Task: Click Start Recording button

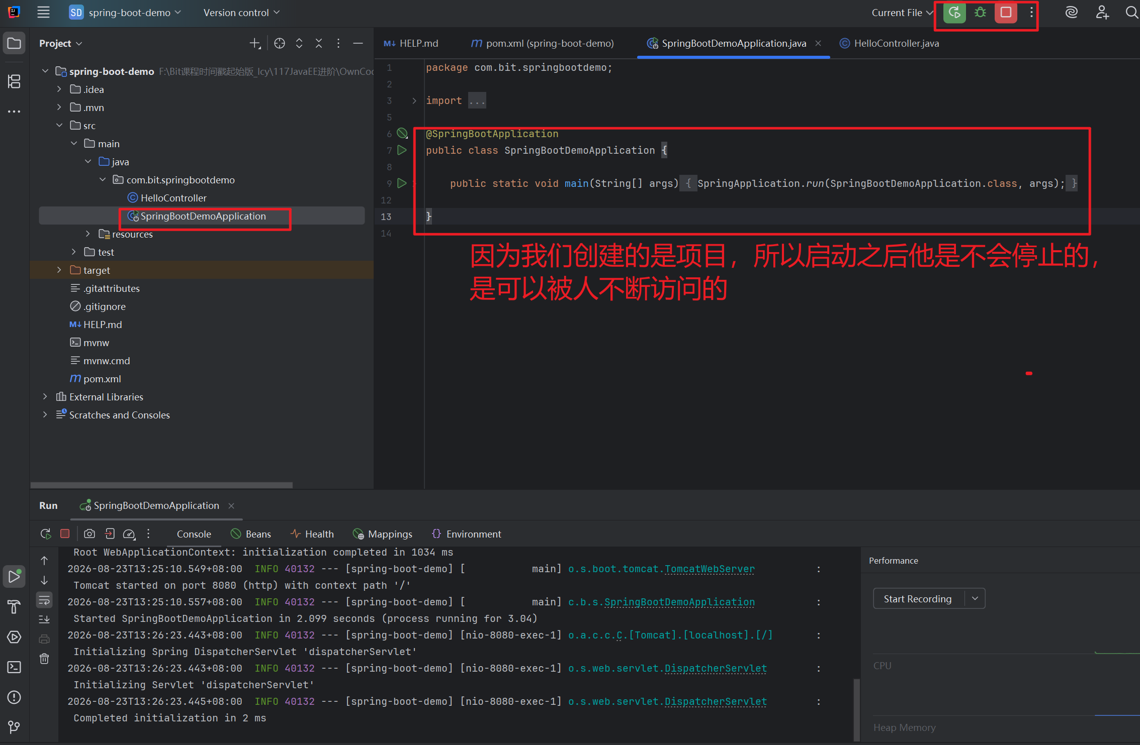Action: (918, 599)
